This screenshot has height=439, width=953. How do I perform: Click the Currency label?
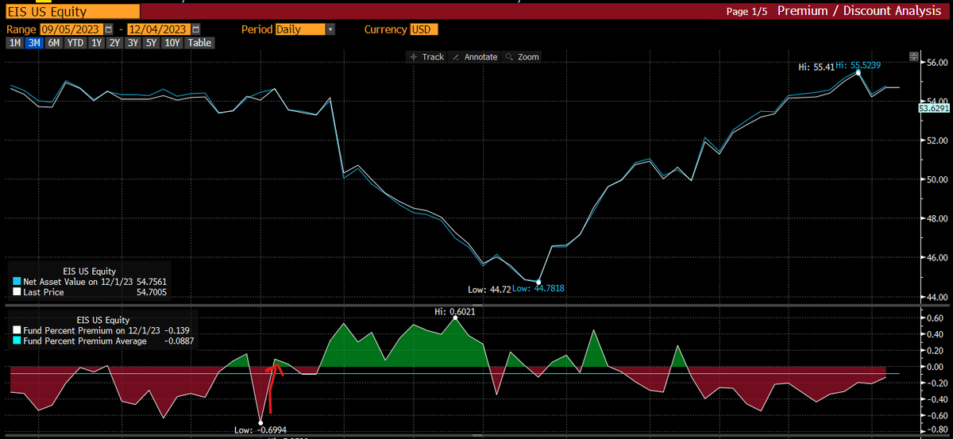coord(385,29)
